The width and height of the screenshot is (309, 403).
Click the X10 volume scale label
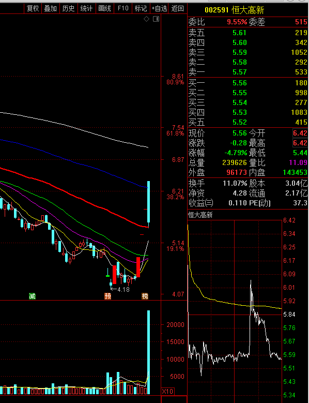point(167,392)
